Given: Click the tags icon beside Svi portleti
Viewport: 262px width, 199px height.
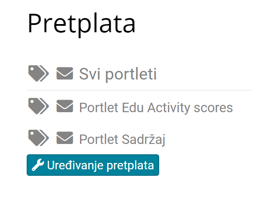Looking at the screenshot, I should [39, 73].
